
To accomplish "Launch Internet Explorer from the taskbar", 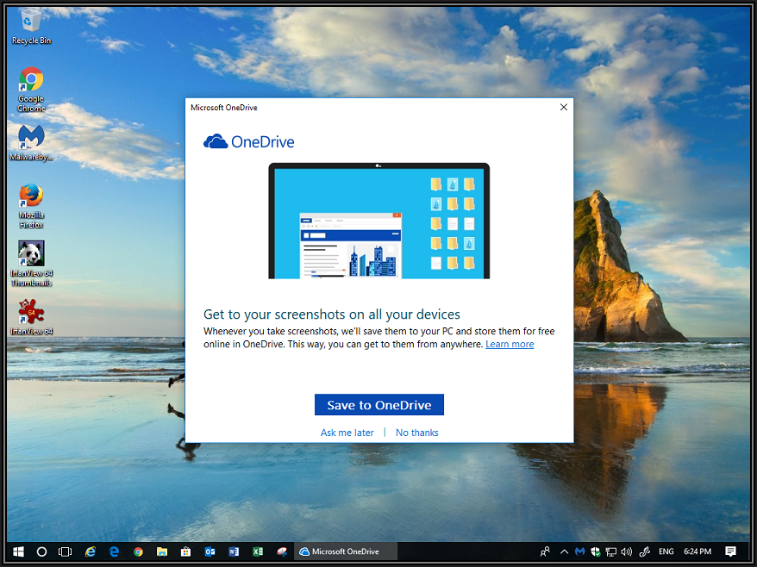I will tap(91, 551).
